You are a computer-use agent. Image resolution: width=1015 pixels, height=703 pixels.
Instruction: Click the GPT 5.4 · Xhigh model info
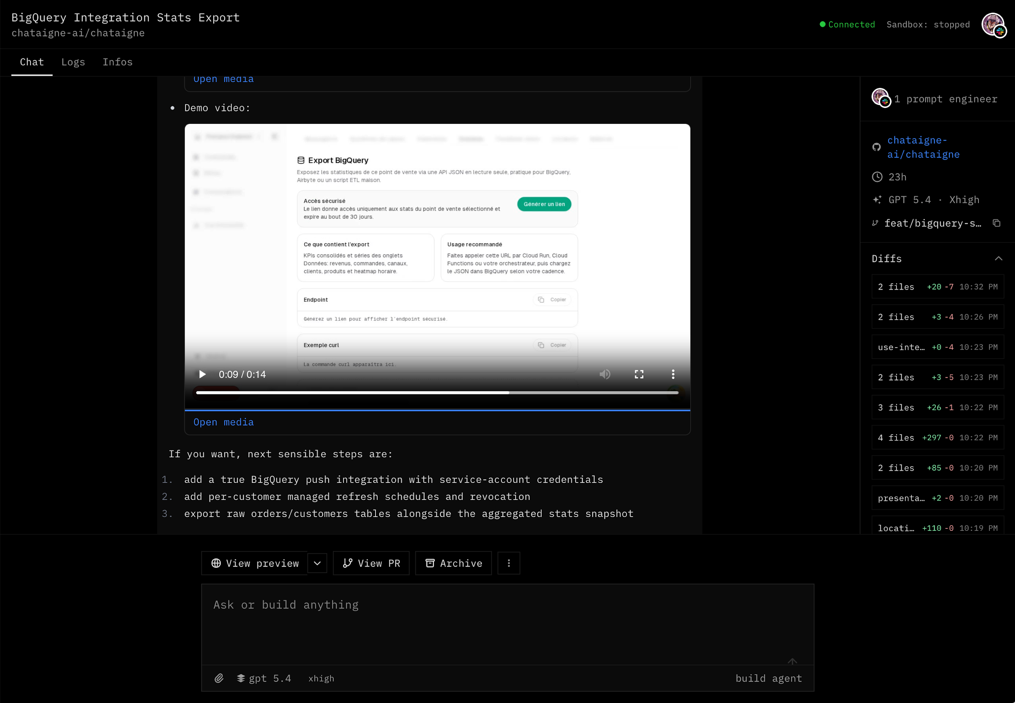click(934, 200)
